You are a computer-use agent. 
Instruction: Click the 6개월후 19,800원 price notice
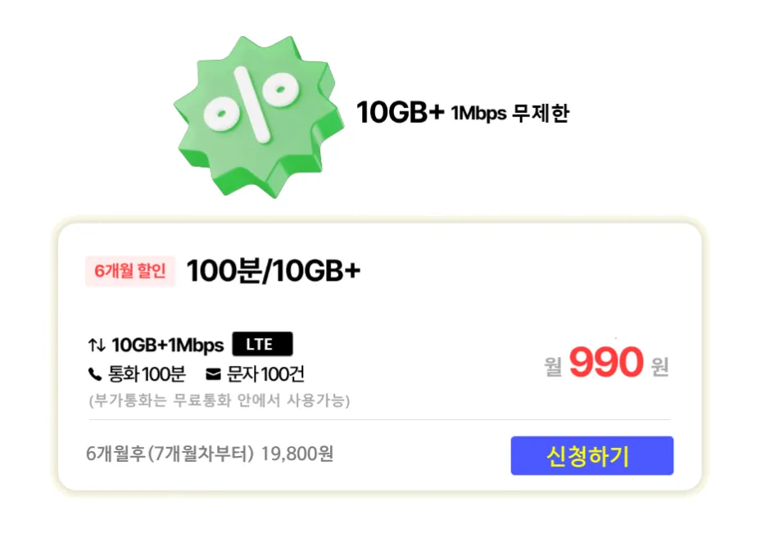[x=210, y=454]
